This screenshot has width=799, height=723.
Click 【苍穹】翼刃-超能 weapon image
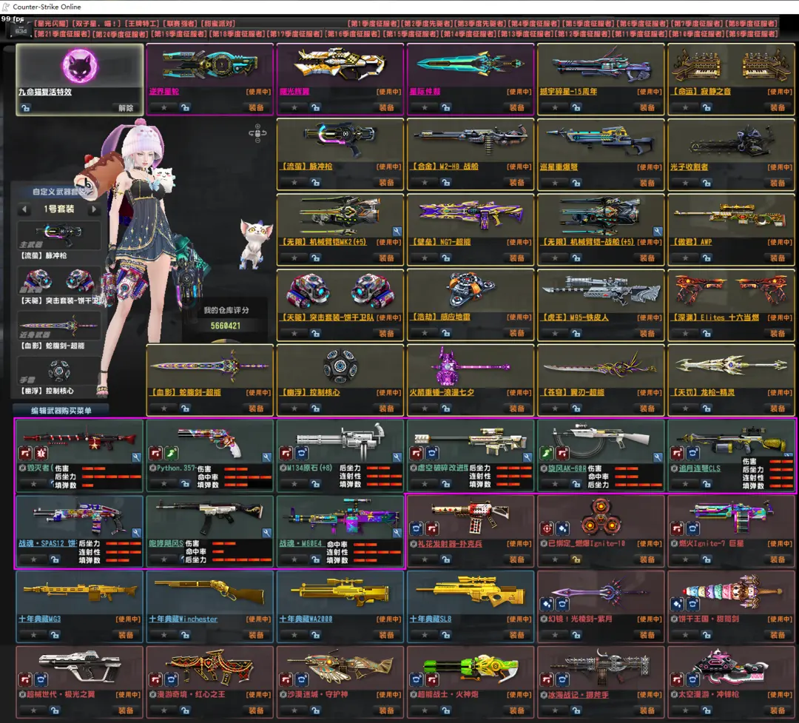pos(600,365)
